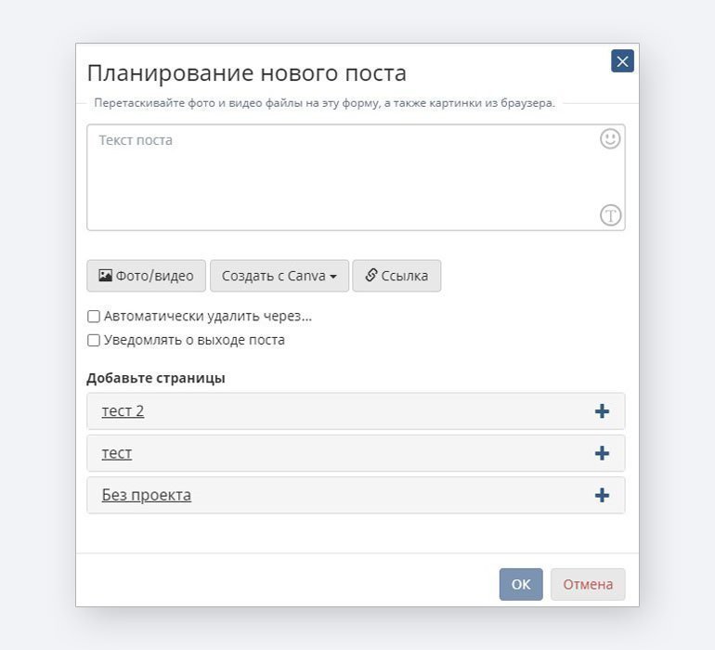Click the plus icon for тест 2
Viewport: 715px width, 650px height.
602,411
